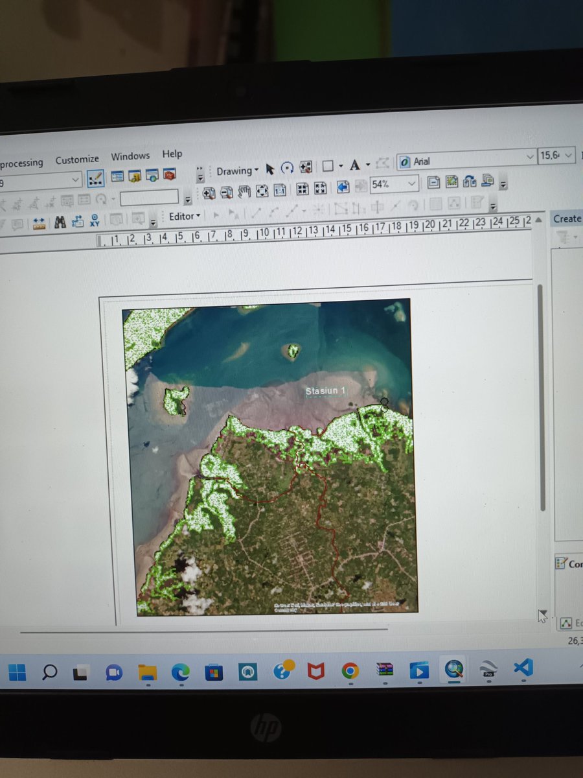The width and height of the screenshot is (583, 778).
Task: Click layout Fixed Zoom Out icon
Action: [x=320, y=188]
